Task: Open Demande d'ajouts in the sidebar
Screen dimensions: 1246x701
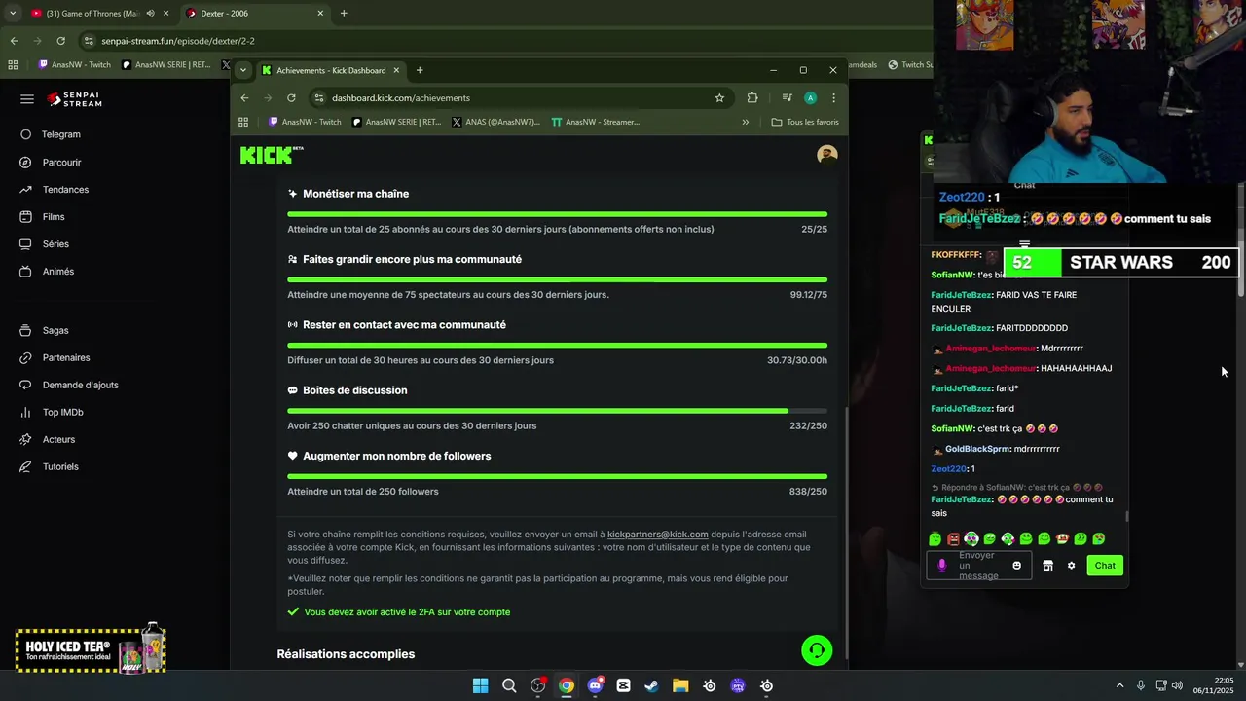Action: coord(80,385)
